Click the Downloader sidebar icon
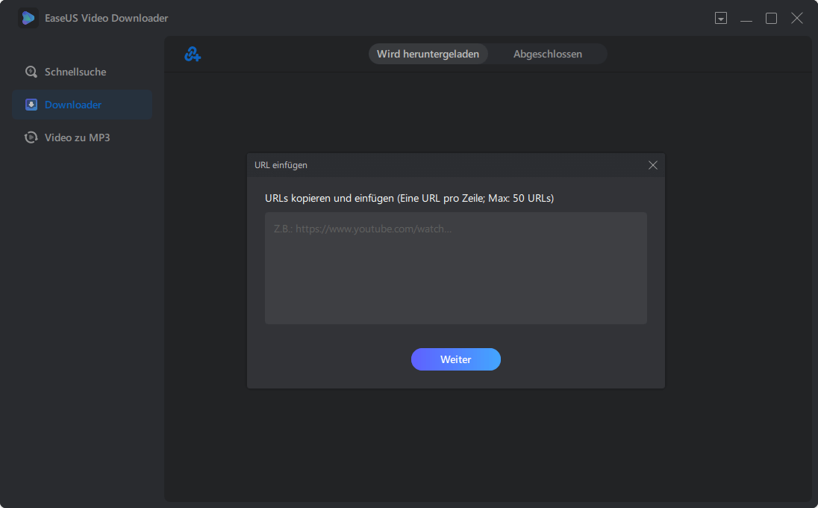 coord(31,105)
